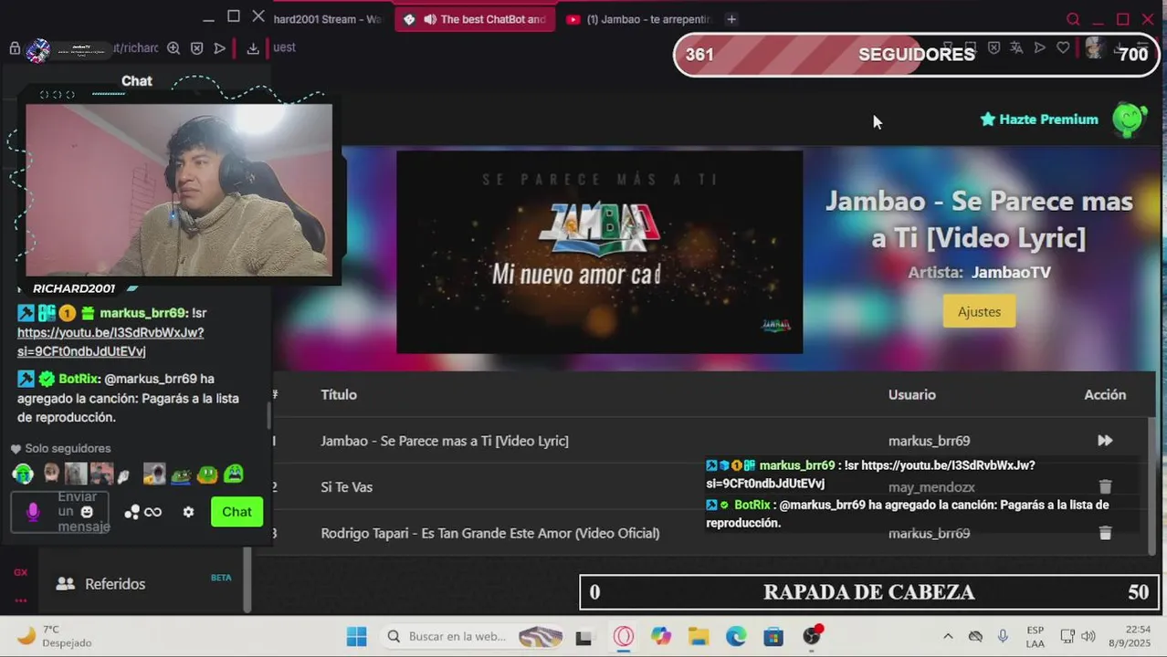Select the crying green headphones emote
This screenshot has height=657, width=1167.
pyautogui.click(x=23, y=474)
